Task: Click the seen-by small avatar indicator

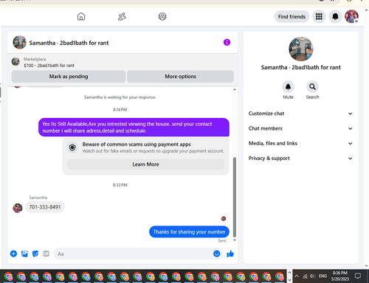Action: (x=224, y=218)
